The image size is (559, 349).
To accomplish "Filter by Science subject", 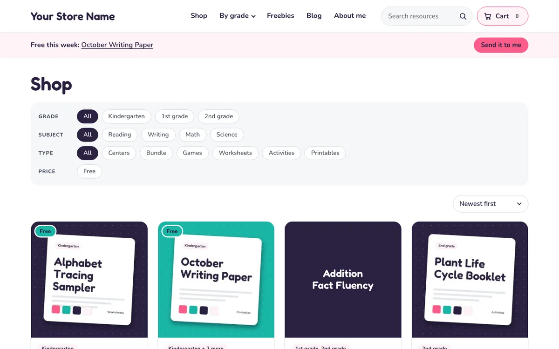I will [x=227, y=134].
